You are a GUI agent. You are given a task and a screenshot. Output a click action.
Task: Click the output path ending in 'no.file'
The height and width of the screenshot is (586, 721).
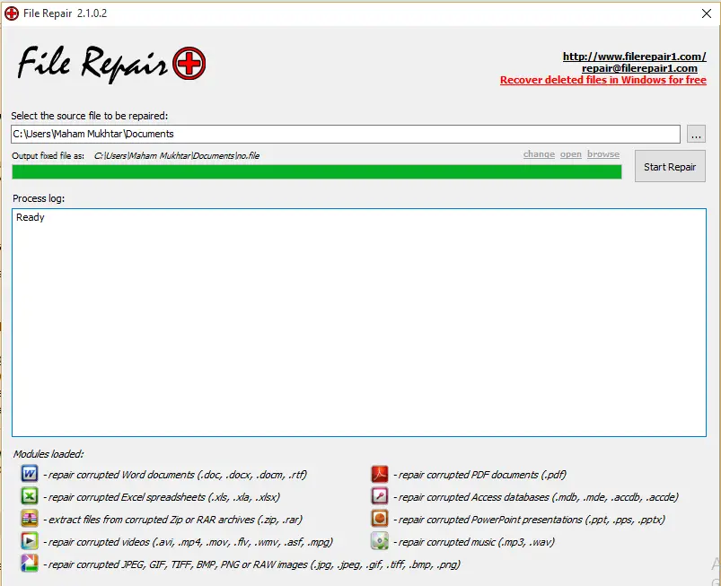[x=177, y=156]
